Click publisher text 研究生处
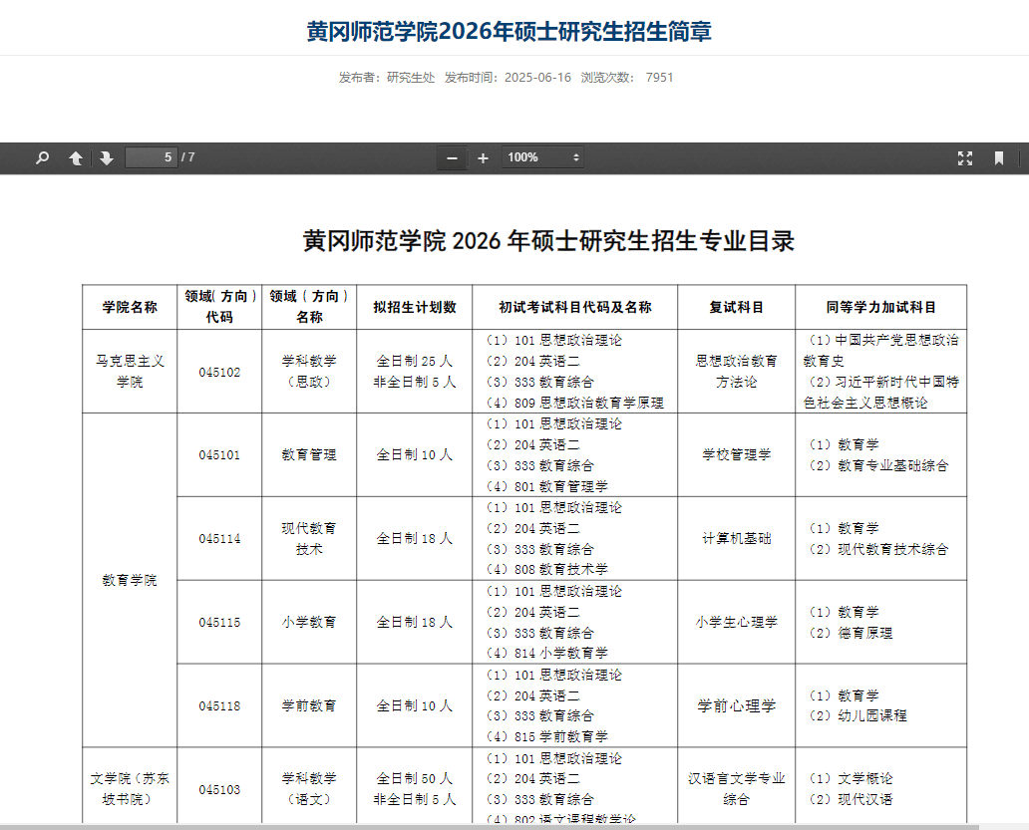The image size is (1029, 830). [411, 78]
